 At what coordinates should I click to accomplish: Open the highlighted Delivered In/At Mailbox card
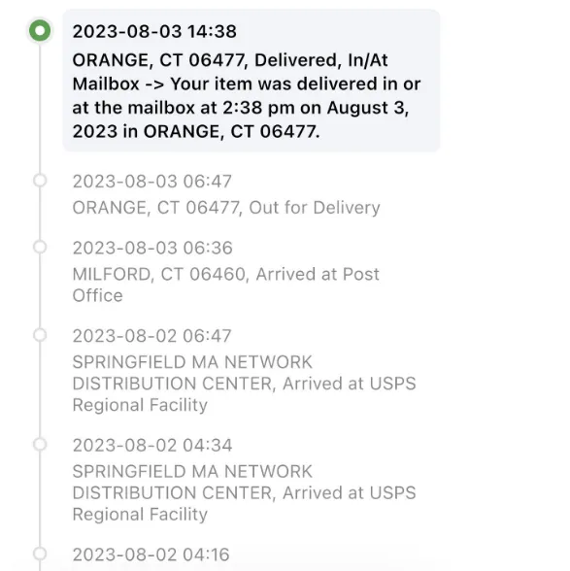tap(251, 81)
